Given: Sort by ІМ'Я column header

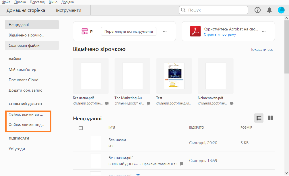Looking at the screenshot, I should 112,127.
